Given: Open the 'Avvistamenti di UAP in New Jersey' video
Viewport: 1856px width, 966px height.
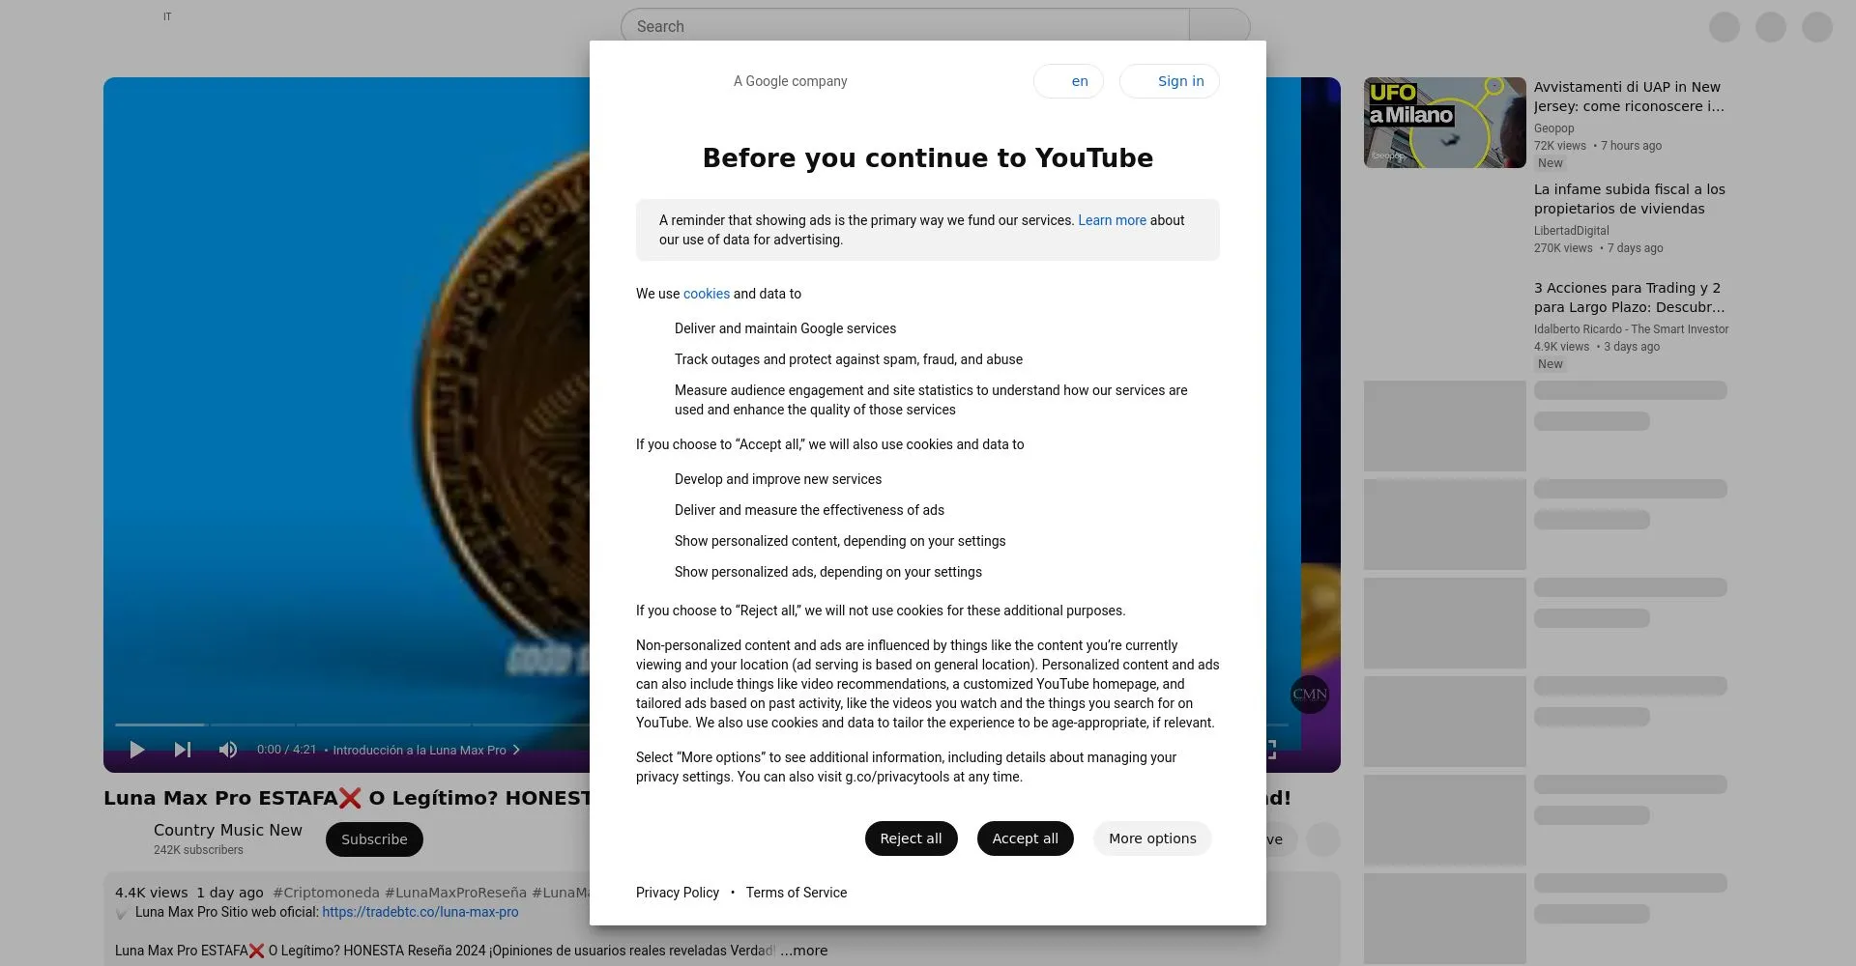Looking at the screenshot, I should click(x=1629, y=97).
